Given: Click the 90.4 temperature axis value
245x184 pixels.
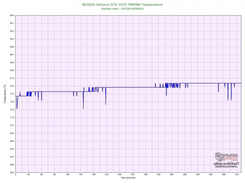Looking at the screenshot, I should (12, 39).
